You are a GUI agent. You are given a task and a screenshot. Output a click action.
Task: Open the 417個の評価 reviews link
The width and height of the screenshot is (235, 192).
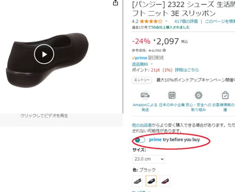[186, 21]
